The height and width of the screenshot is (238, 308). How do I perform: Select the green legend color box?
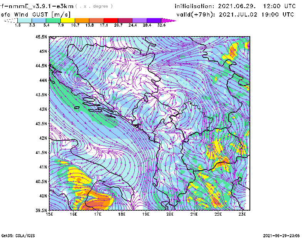coord(54,20)
